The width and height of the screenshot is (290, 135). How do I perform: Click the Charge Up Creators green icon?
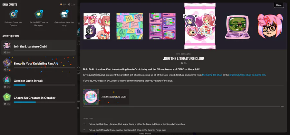click(7, 97)
